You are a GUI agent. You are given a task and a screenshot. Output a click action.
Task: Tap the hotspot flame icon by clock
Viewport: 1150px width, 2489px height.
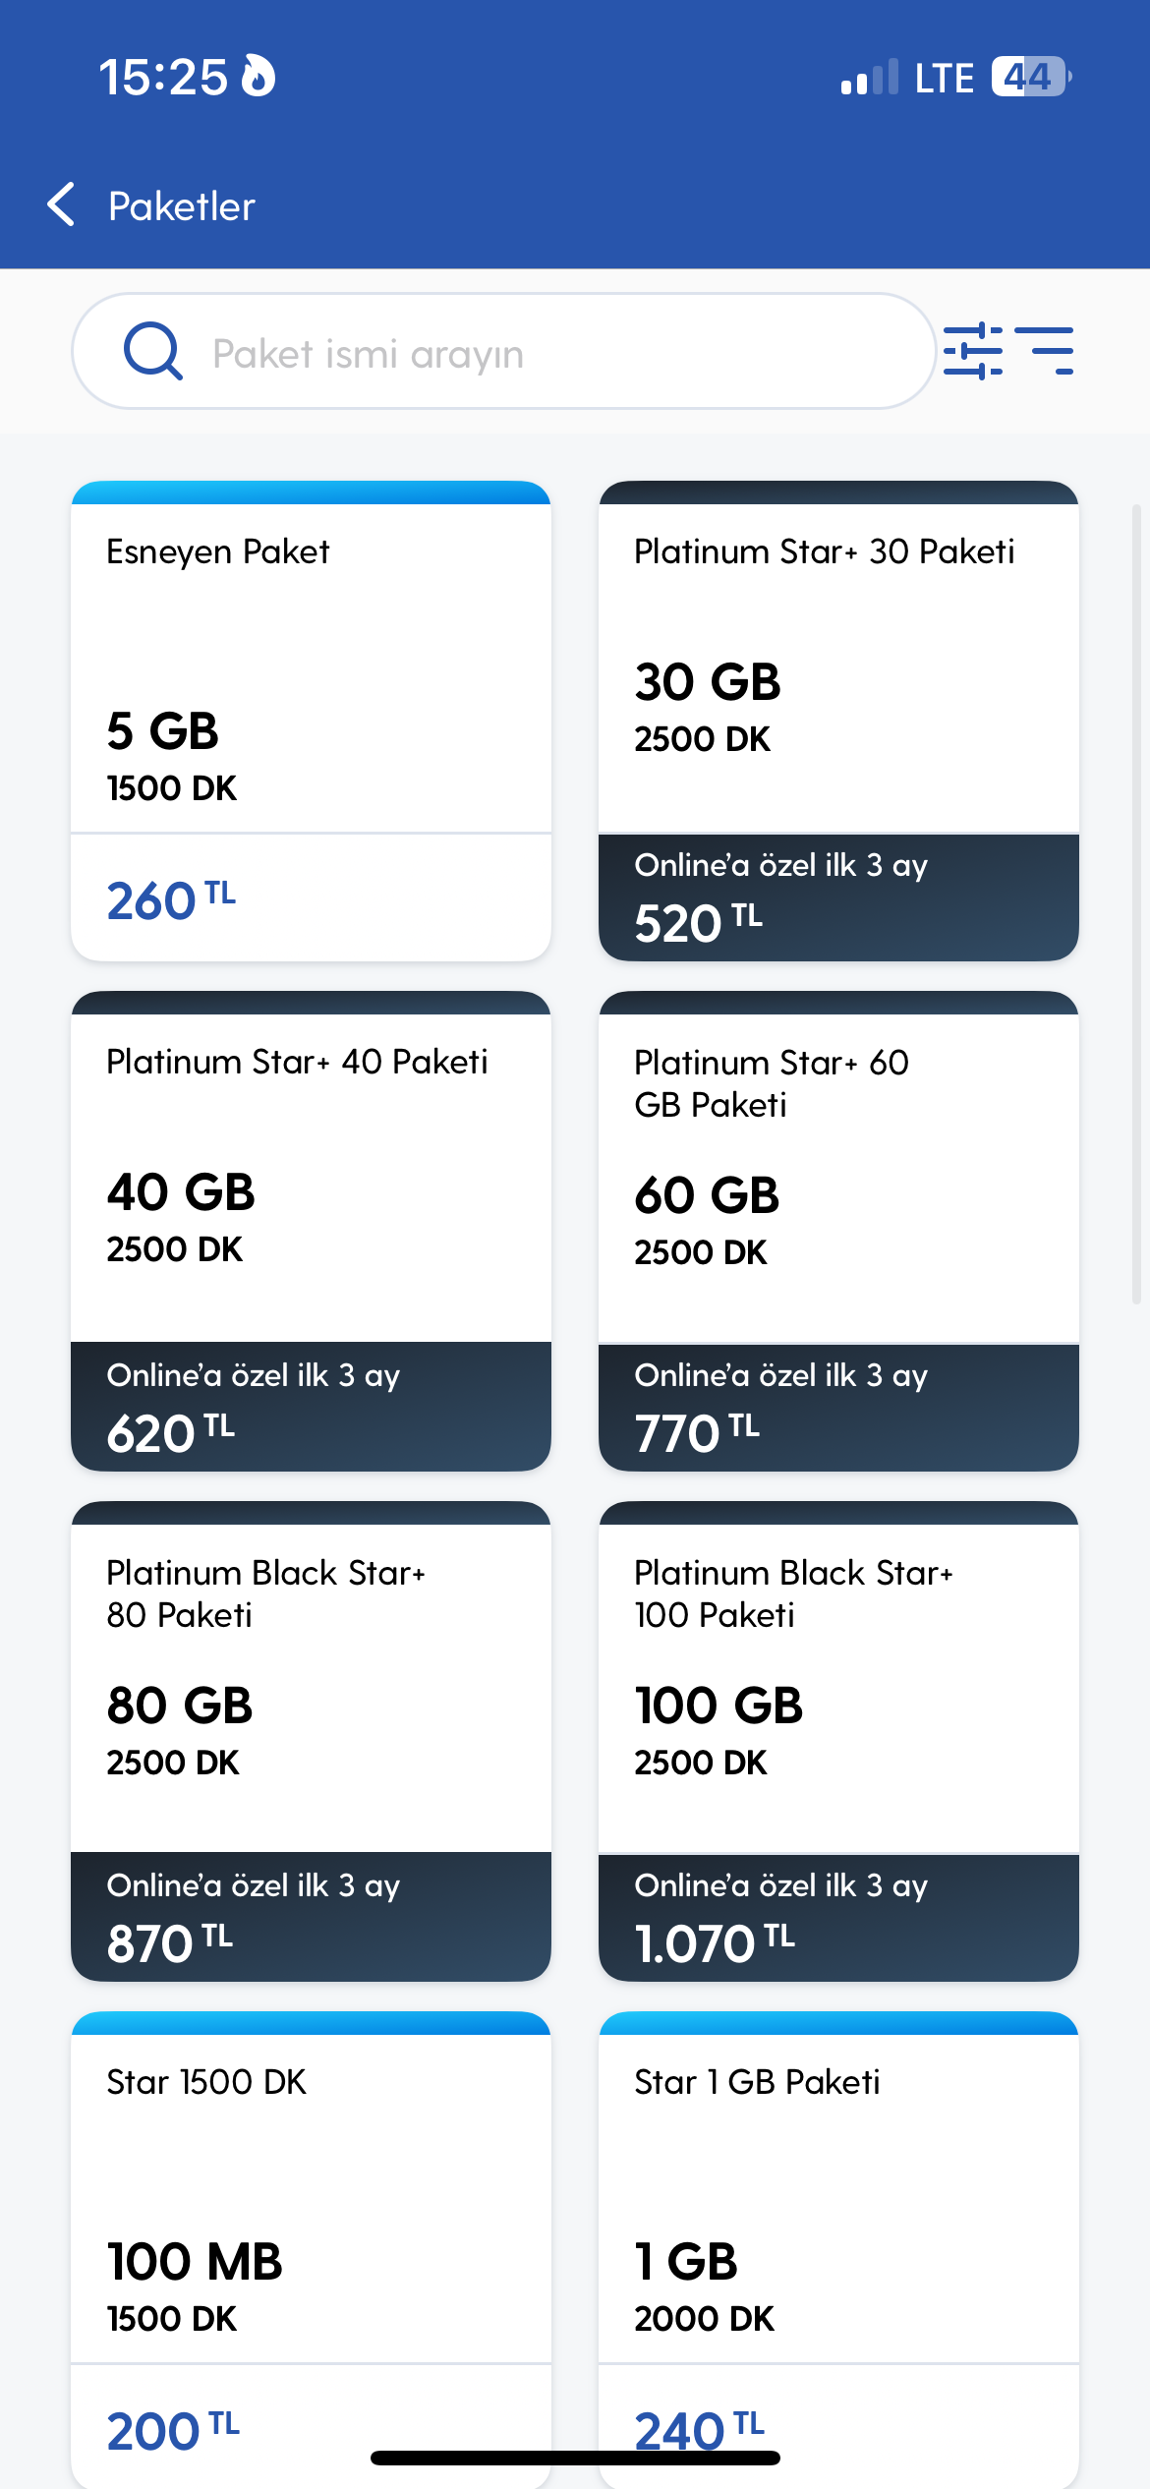[x=258, y=76]
